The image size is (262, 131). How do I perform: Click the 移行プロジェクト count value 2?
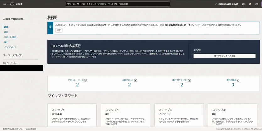(182, 85)
